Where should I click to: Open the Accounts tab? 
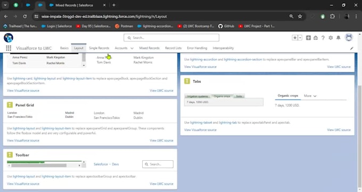(121, 48)
